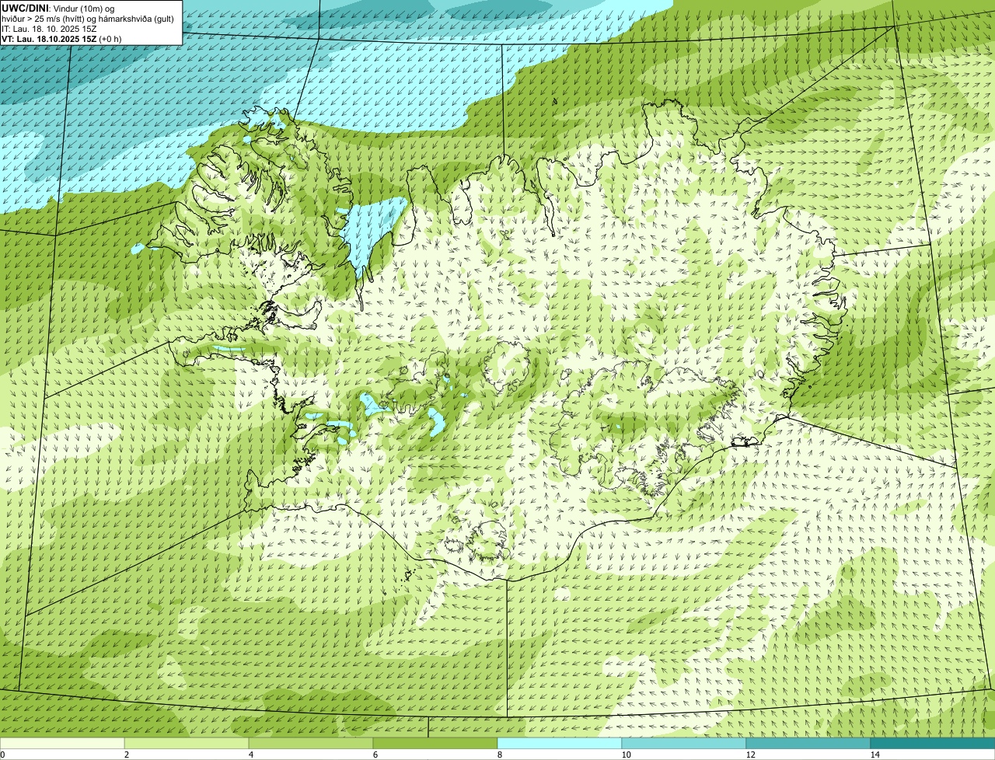The width and height of the screenshot is (995, 760).
Task: Click the 'VT: Lau. 18.10.2025 15Z (+0 h)' line
Action: click(61, 38)
